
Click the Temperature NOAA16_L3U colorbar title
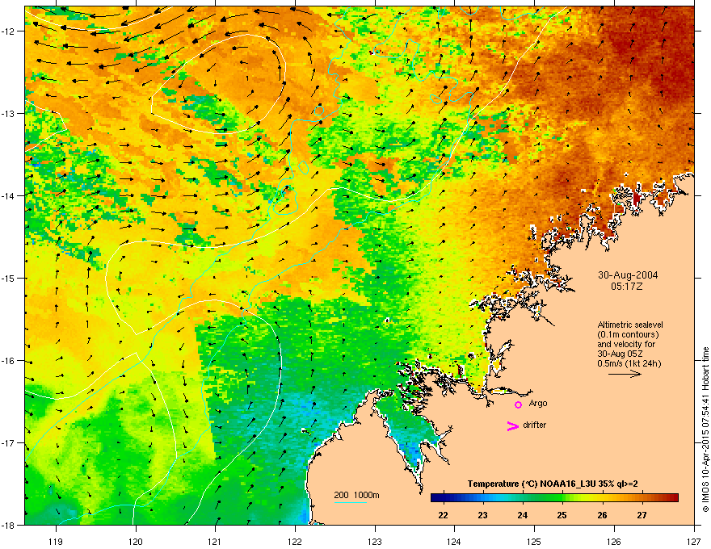point(553,484)
